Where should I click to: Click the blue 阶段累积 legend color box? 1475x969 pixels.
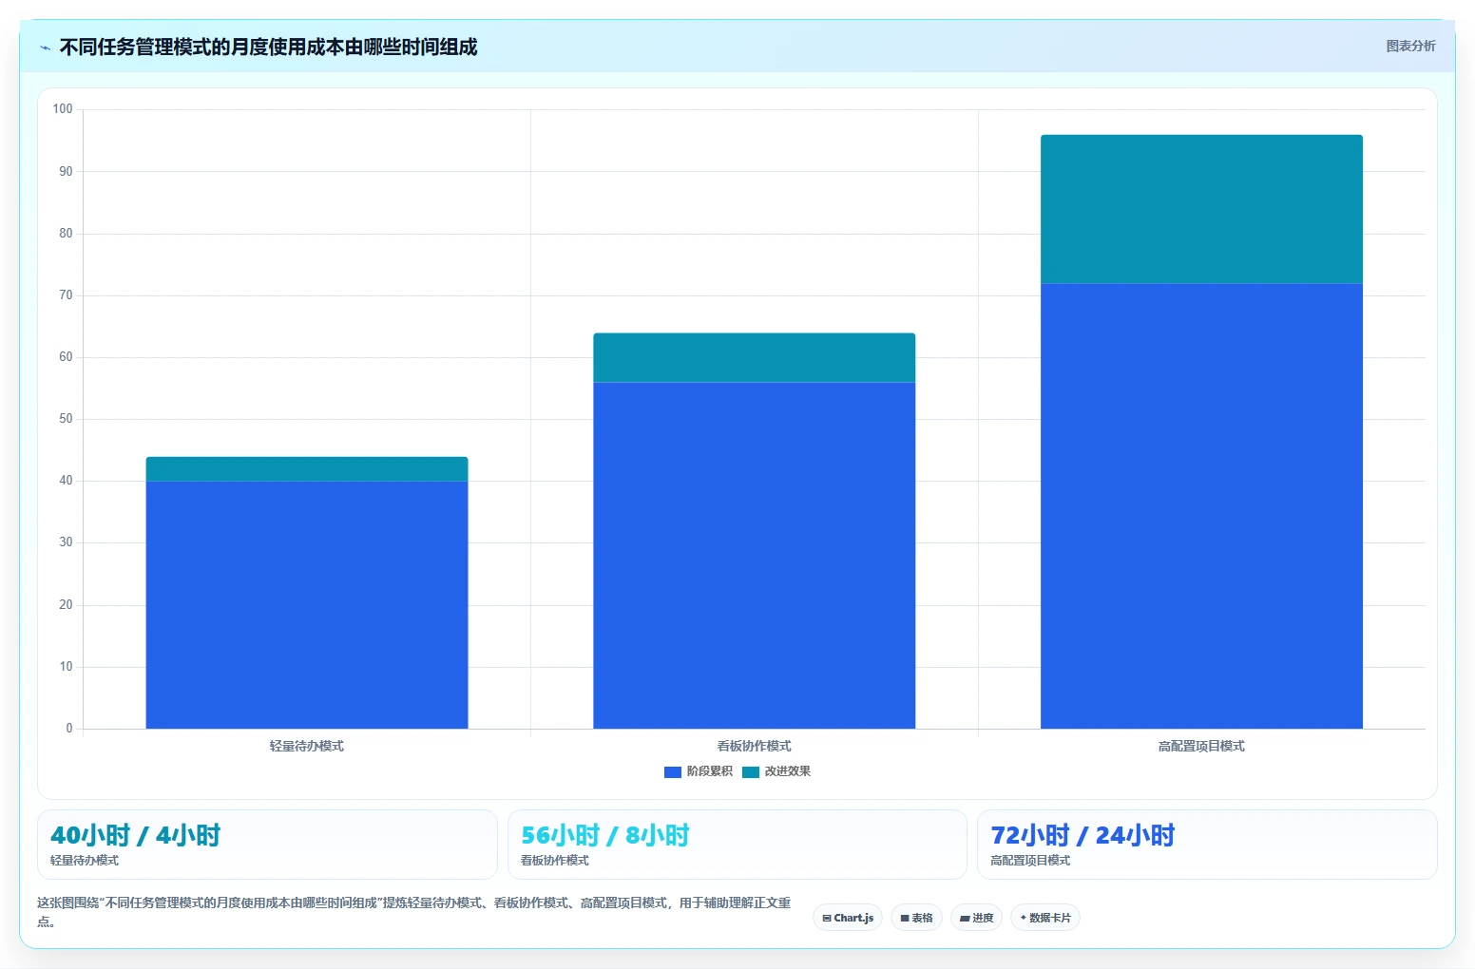[673, 771]
